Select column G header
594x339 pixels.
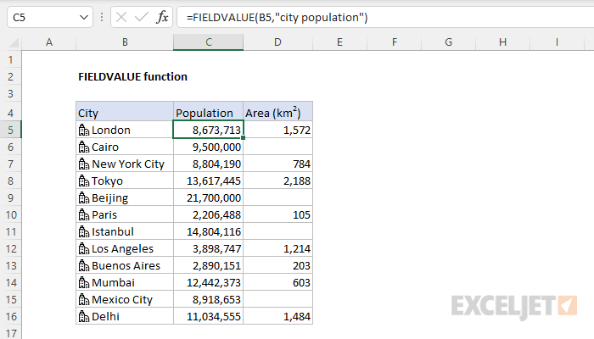[449, 42]
